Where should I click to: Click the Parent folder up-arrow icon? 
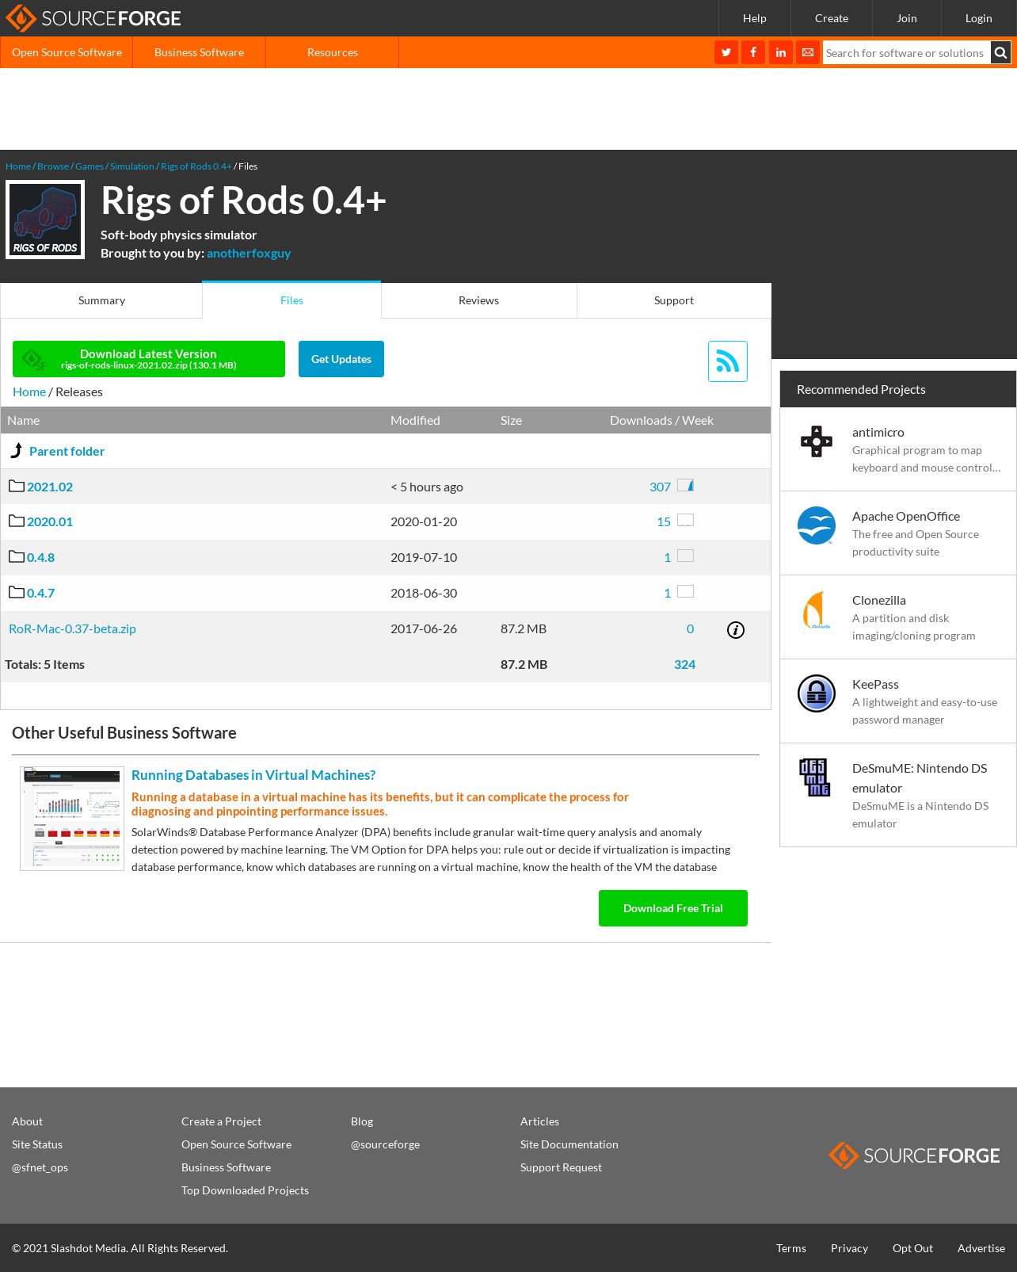(x=17, y=451)
